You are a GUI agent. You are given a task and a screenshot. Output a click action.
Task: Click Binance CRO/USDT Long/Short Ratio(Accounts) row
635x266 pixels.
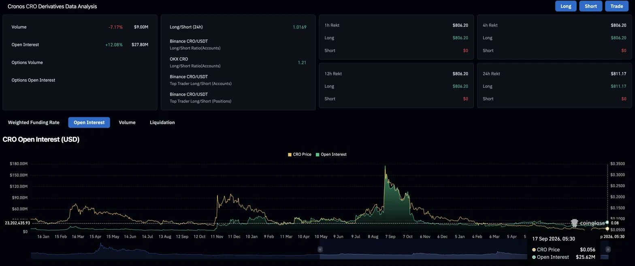point(238,44)
